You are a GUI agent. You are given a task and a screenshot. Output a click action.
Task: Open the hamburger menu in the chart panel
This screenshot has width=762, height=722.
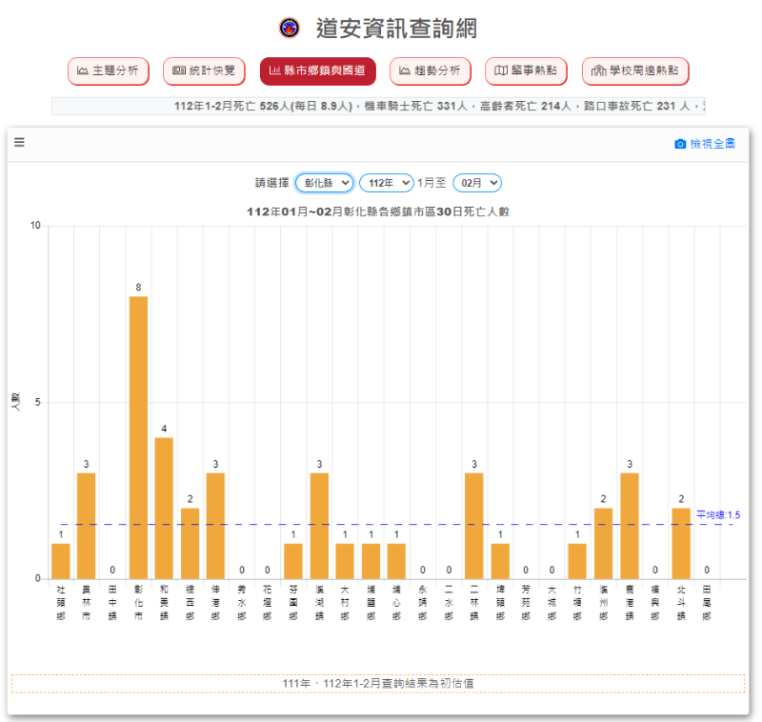19,143
